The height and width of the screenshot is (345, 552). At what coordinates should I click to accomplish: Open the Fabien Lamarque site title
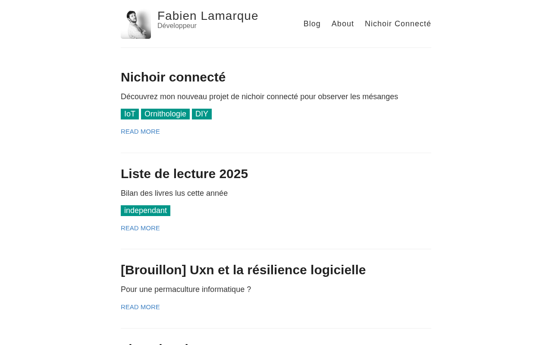click(x=207, y=16)
